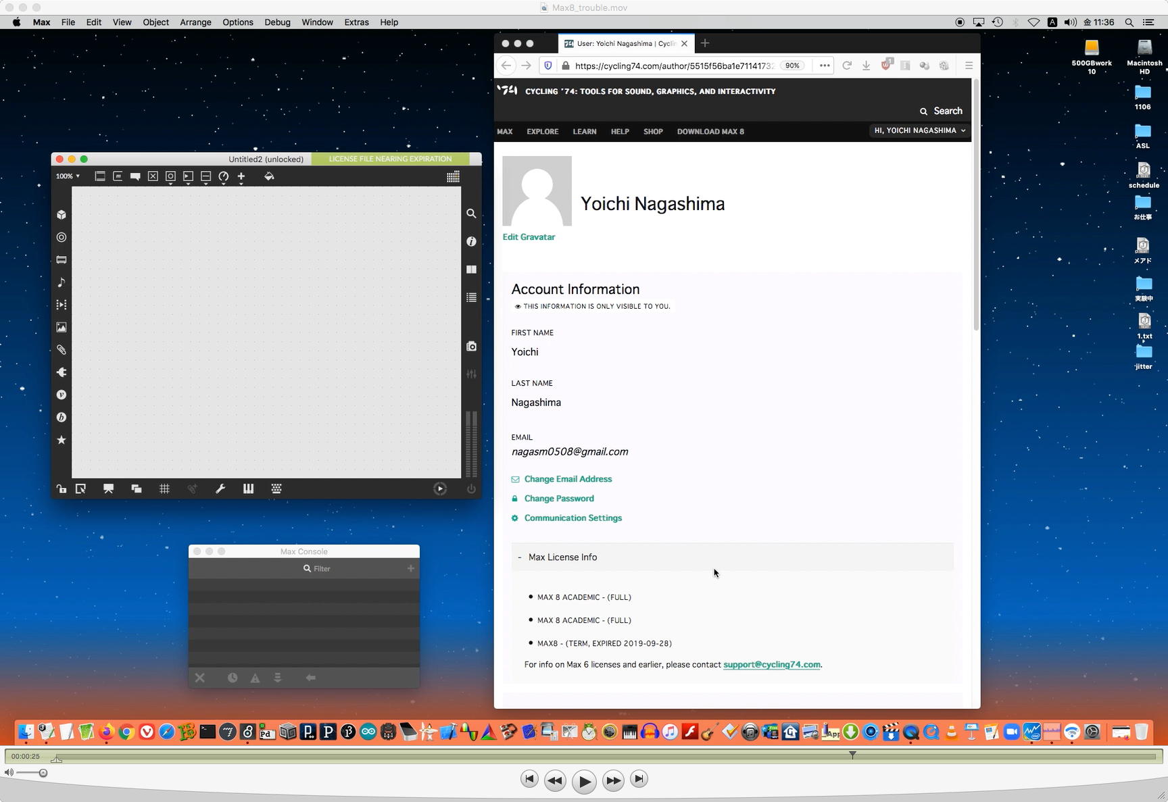Open the Communication Settings link
The width and height of the screenshot is (1168, 802).
click(573, 518)
